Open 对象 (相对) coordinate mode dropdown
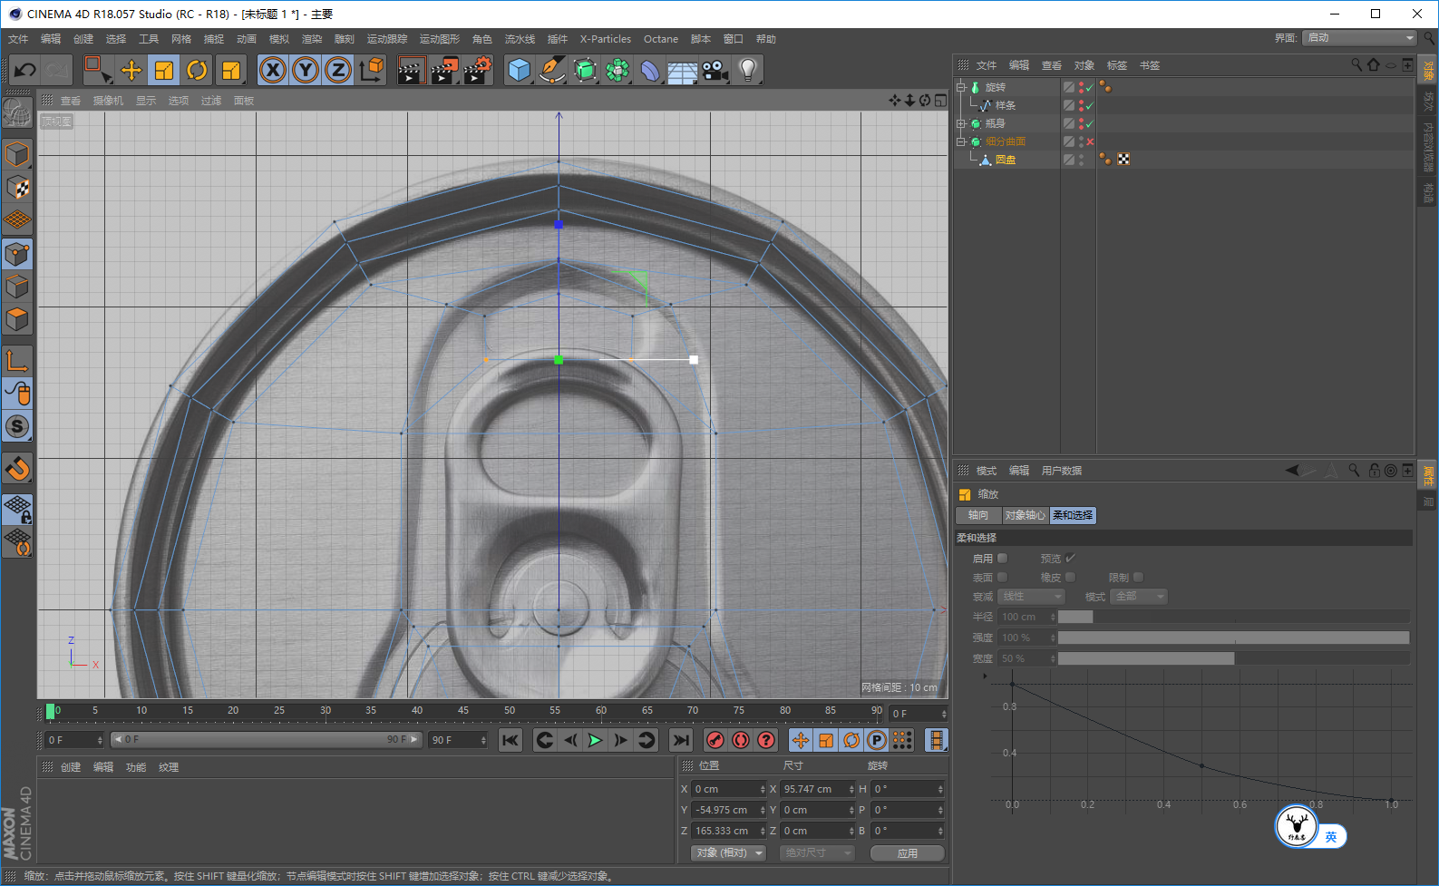 click(x=728, y=853)
